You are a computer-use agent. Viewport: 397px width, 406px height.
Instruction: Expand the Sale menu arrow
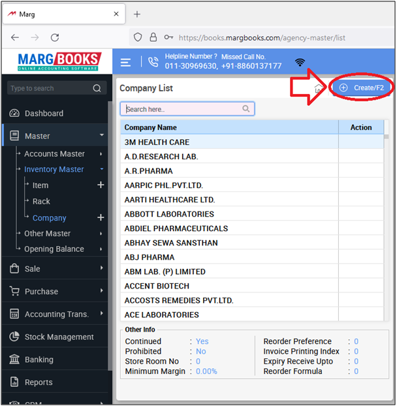[101, 268]
